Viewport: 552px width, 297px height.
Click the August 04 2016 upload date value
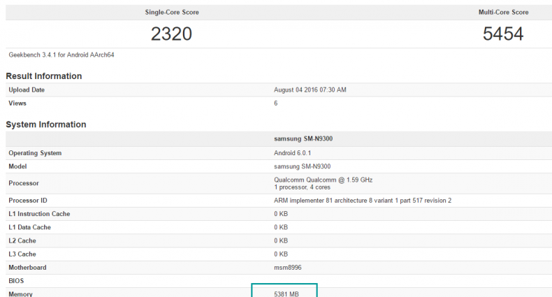(310, 89)
